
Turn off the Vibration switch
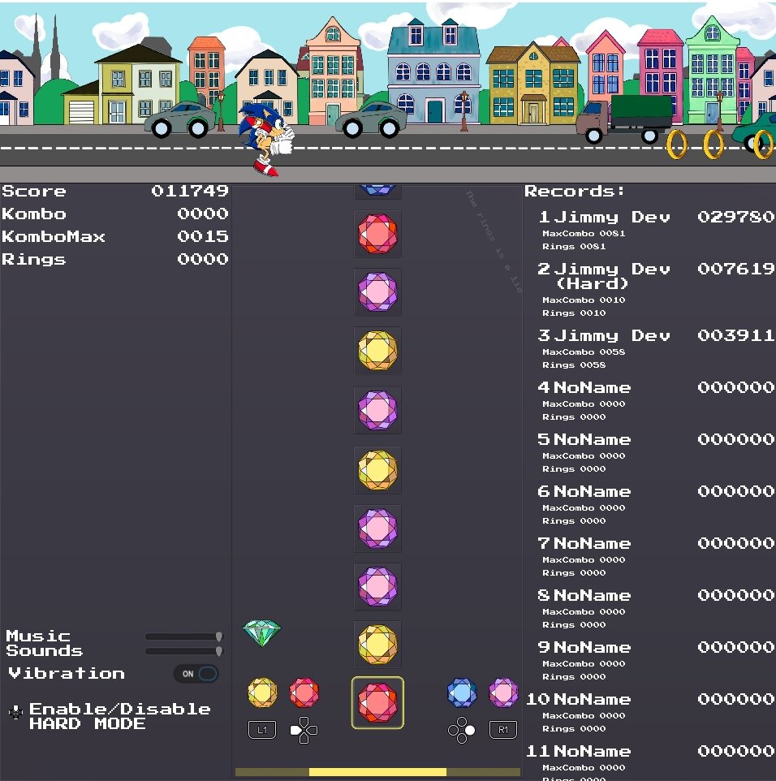[196, 674]
